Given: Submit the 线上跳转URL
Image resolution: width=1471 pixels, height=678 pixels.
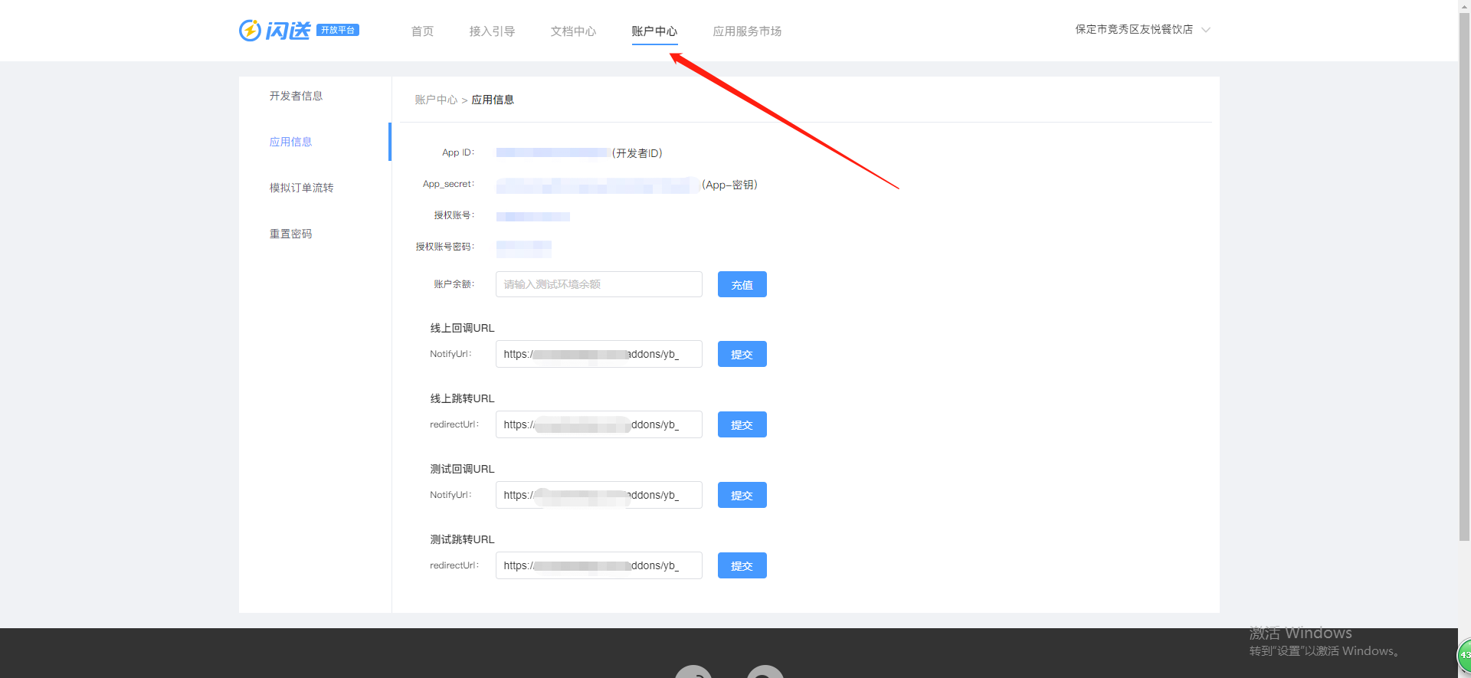Looking at the screenshot, I should [742, 424].
